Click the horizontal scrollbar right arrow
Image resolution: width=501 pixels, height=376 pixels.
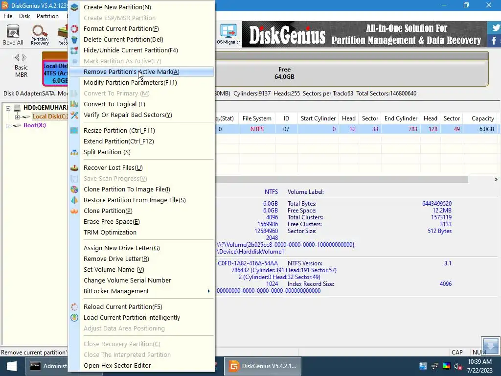pyautogui.click(x=496, y=179)
